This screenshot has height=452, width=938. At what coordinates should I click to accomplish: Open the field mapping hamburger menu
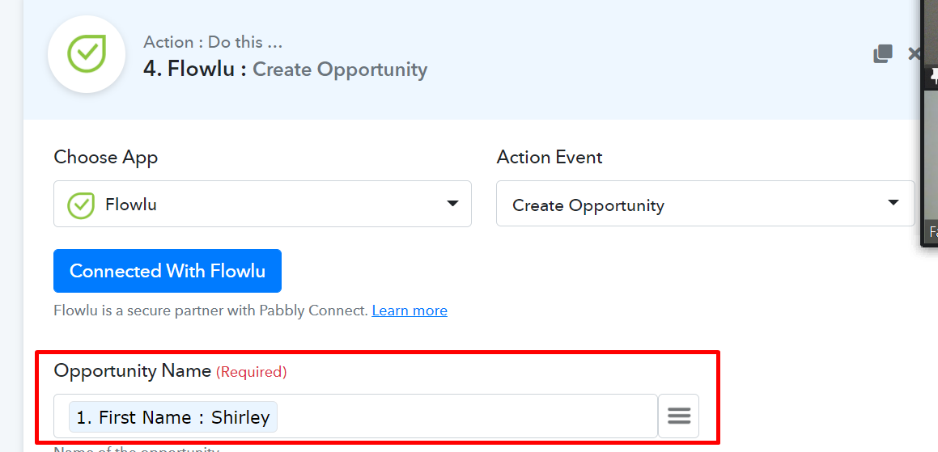679,416
